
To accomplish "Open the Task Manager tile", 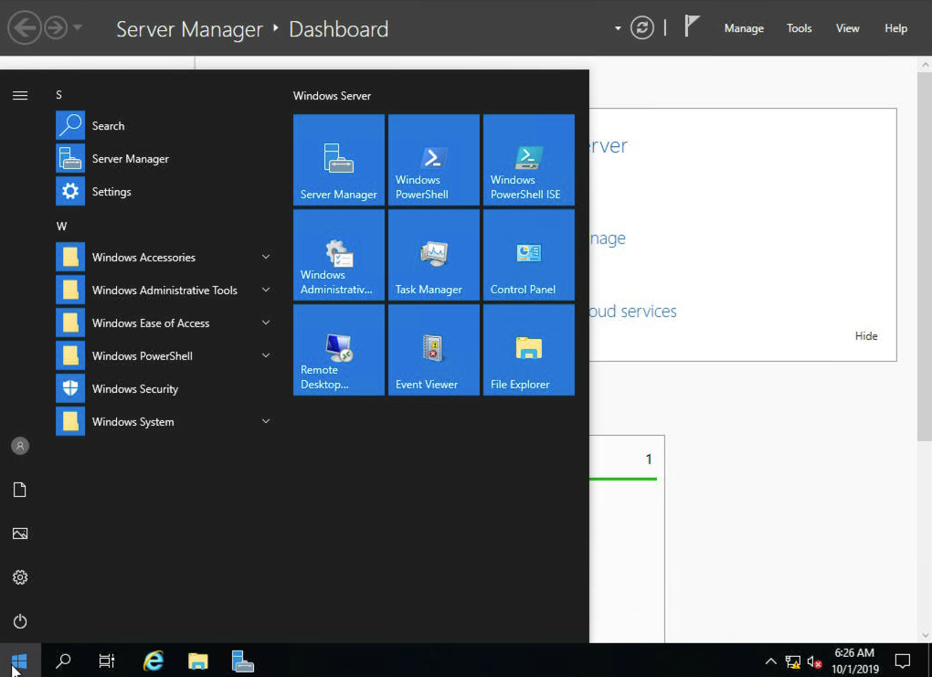I will click(x=433, y=255).
